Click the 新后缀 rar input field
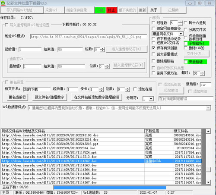The image size is (216, 195). (206, 85)
